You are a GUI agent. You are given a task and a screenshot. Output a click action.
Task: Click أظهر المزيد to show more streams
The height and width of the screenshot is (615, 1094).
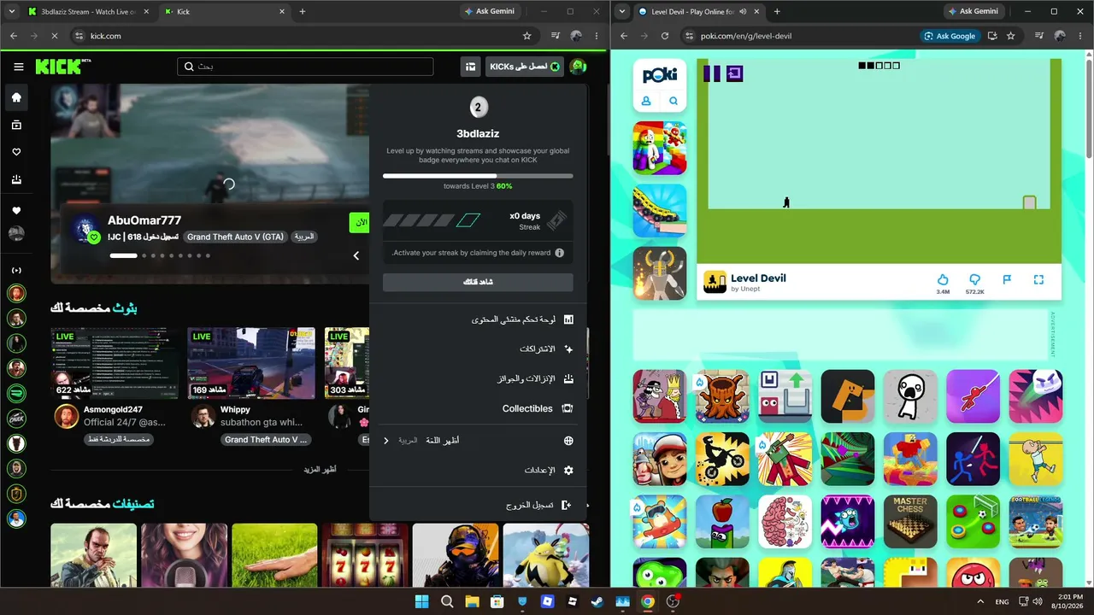pyautogui.click(x=320, y=470)
